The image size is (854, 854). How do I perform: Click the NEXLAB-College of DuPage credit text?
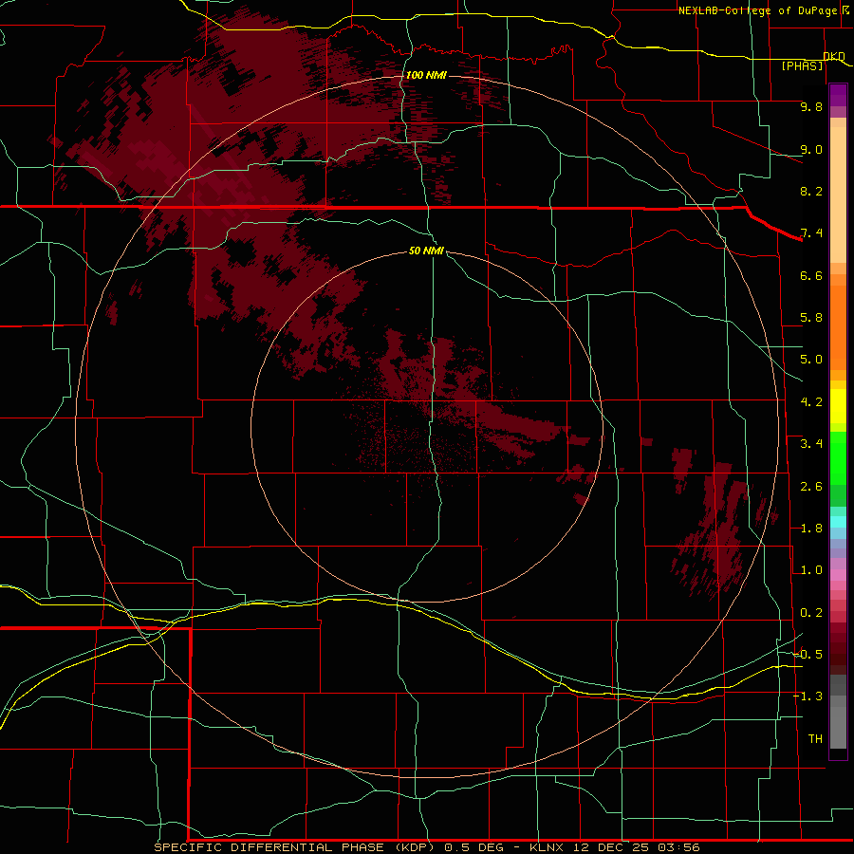758,10
